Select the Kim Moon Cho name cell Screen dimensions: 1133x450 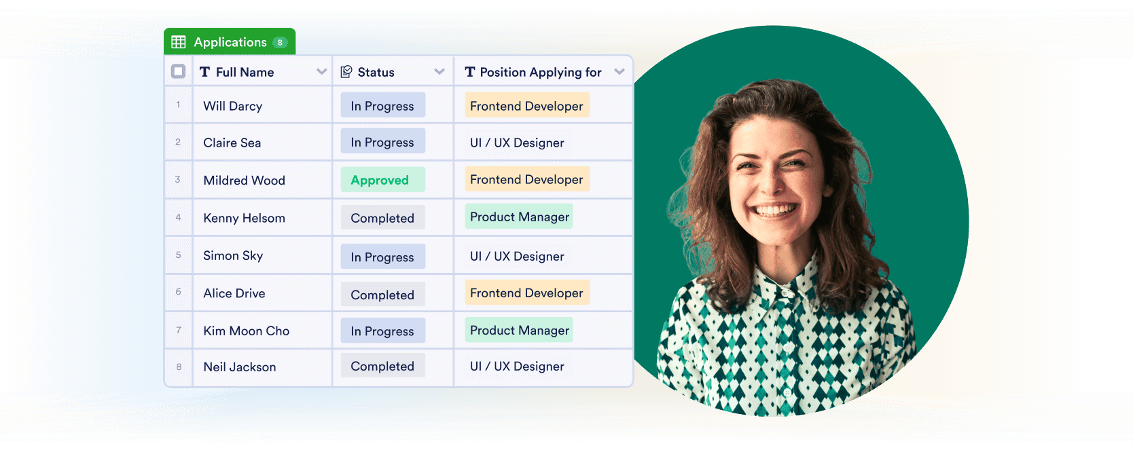pos(263,331)
